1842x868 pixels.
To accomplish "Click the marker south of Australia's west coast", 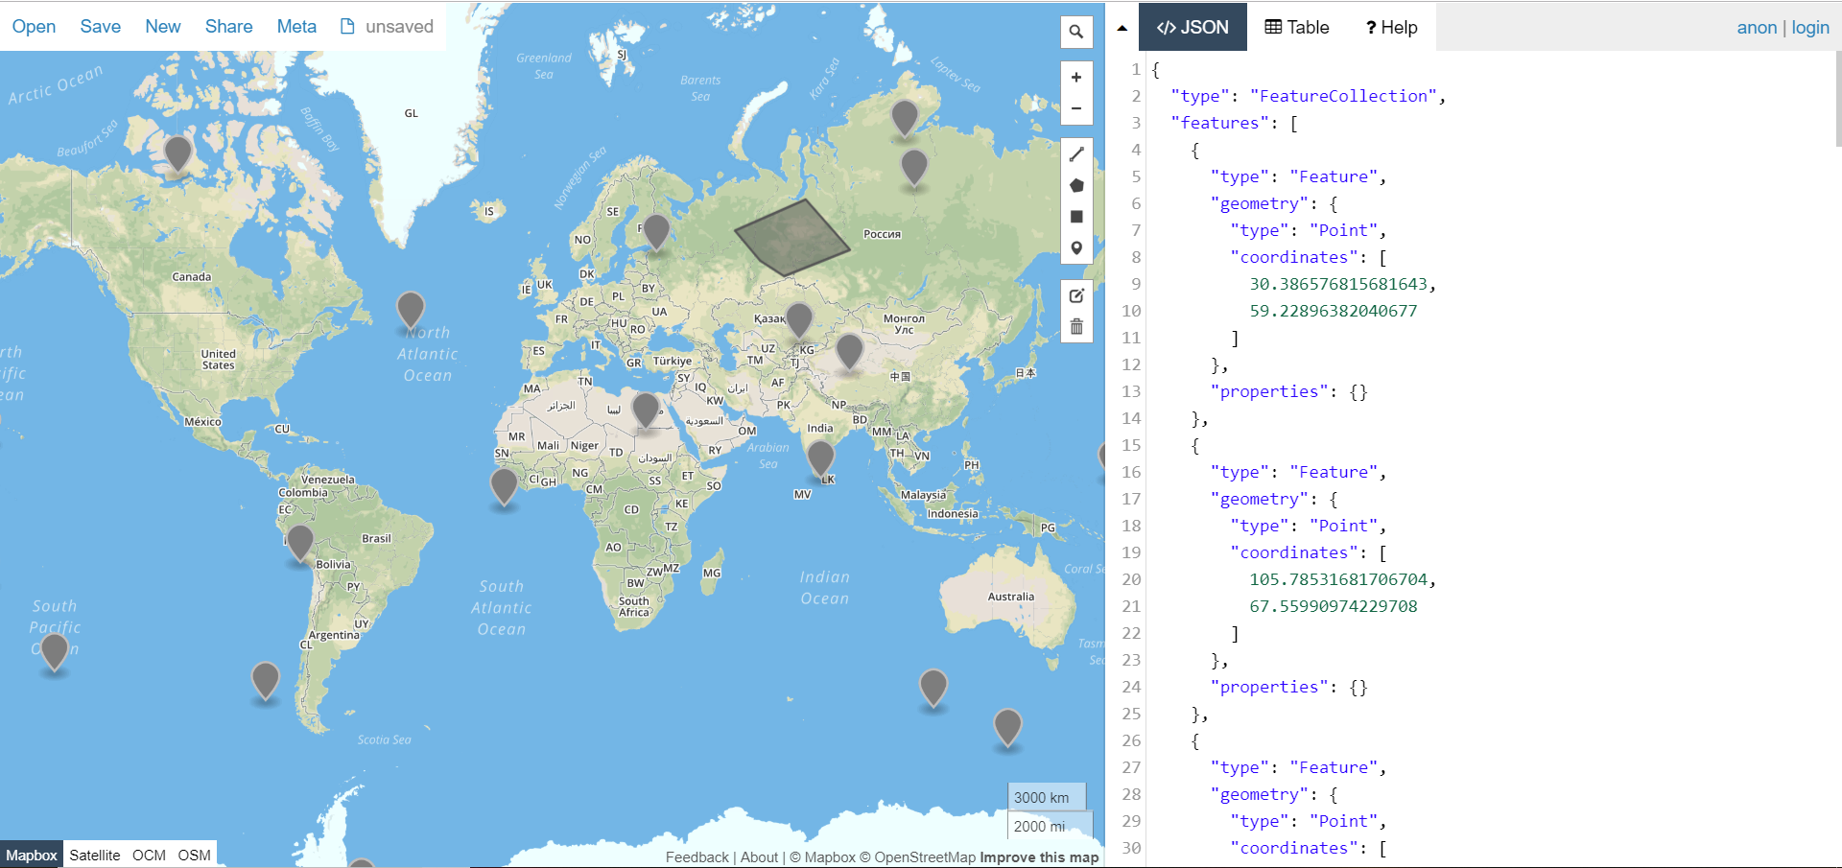I will point(933,690).
